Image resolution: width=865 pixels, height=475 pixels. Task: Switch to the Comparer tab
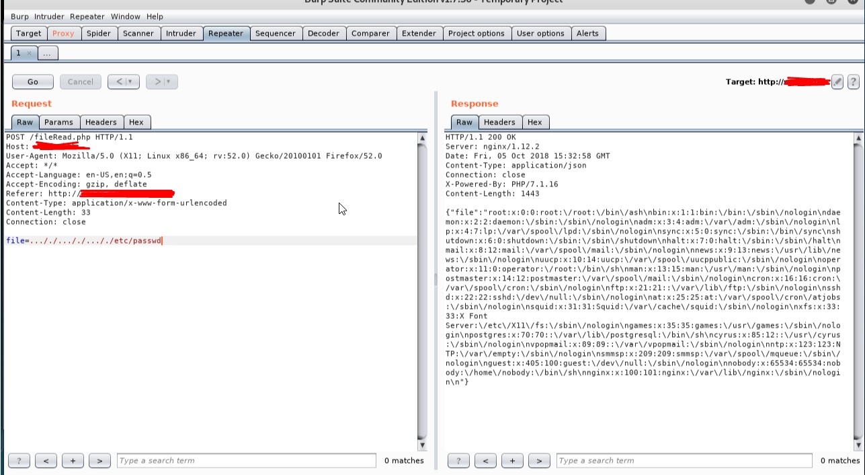(x=370, y=34)
